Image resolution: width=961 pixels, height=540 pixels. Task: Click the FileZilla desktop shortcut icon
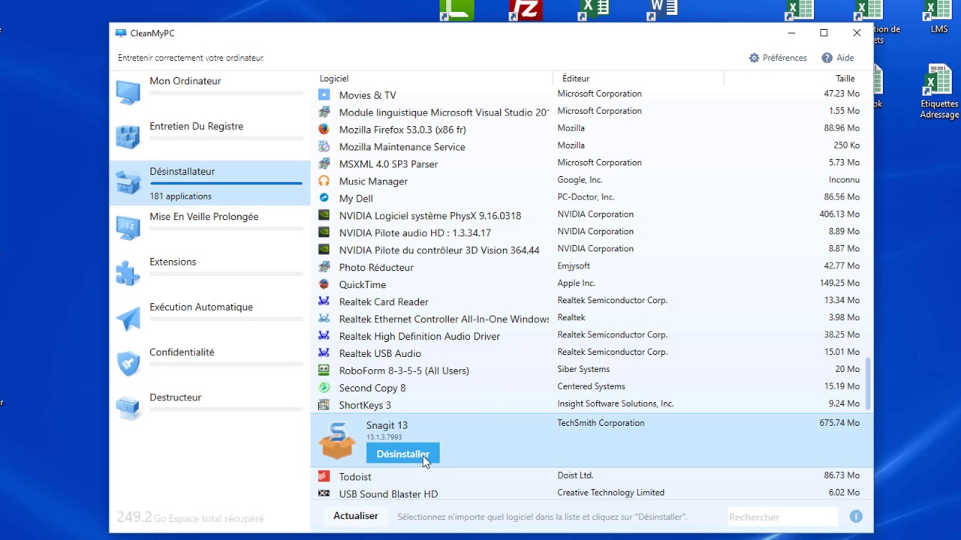(524, 10)
